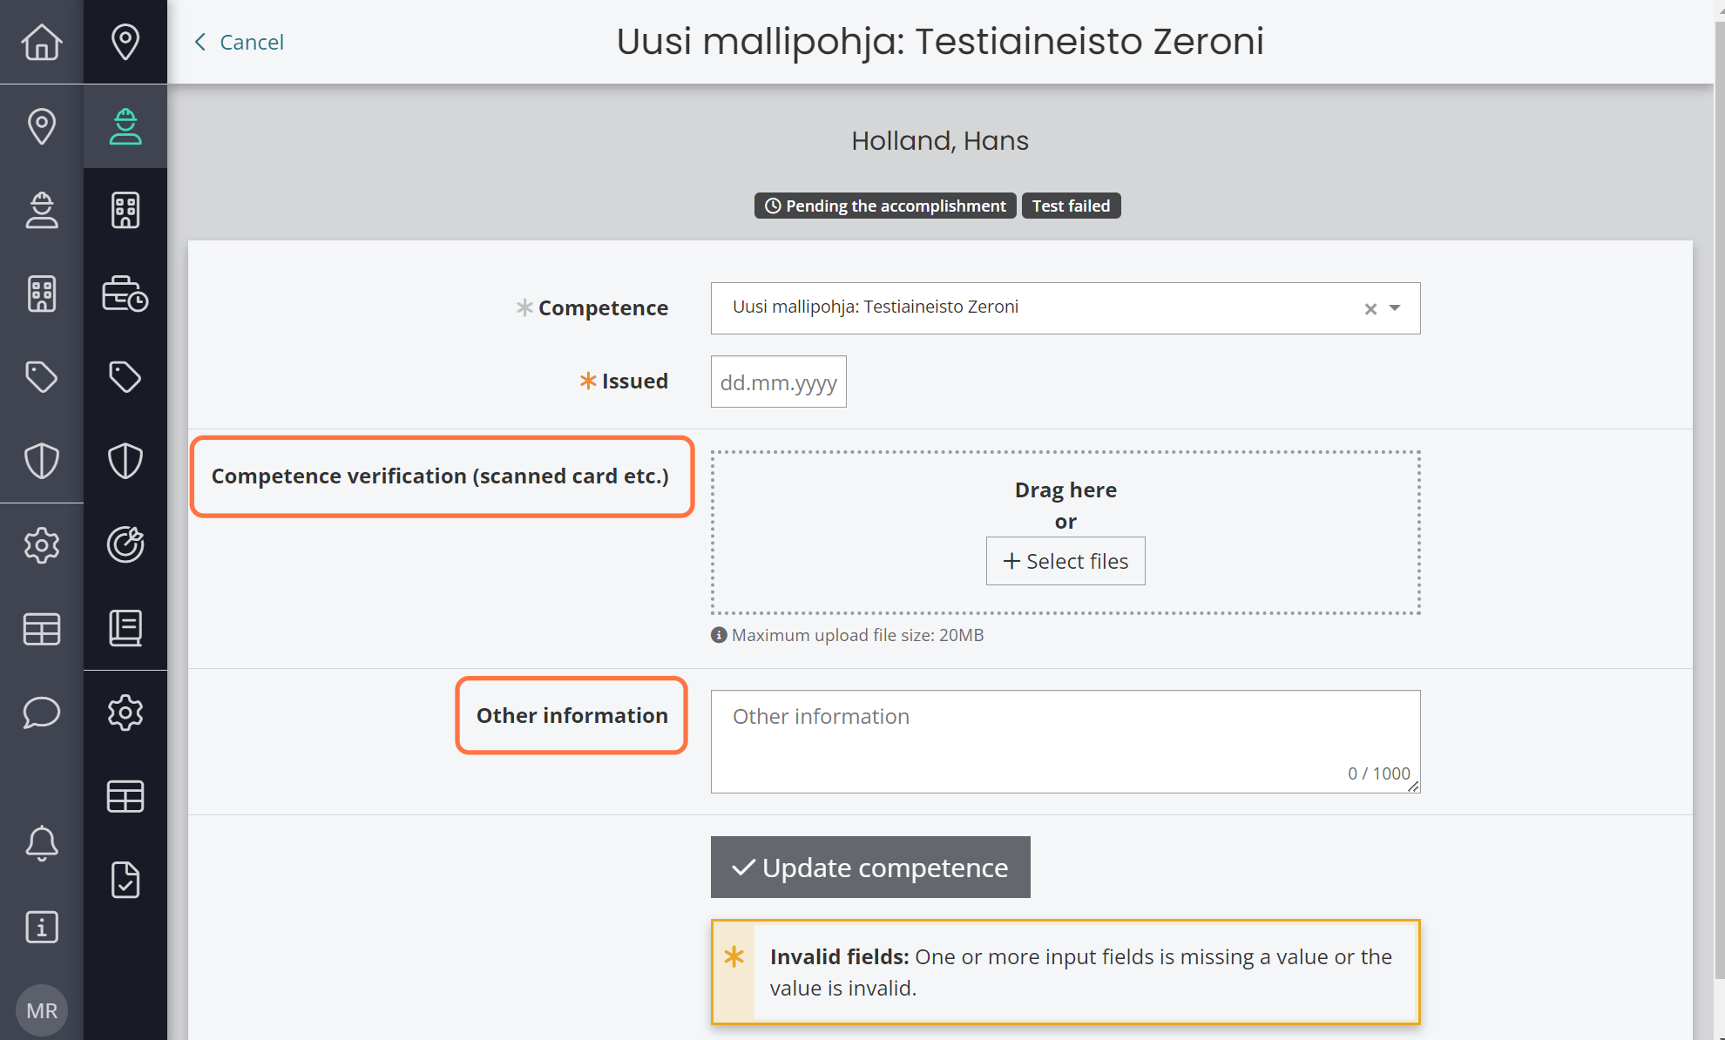Open the building icon in second sidebar column
1725x1040 pixels.
(125, 210)
